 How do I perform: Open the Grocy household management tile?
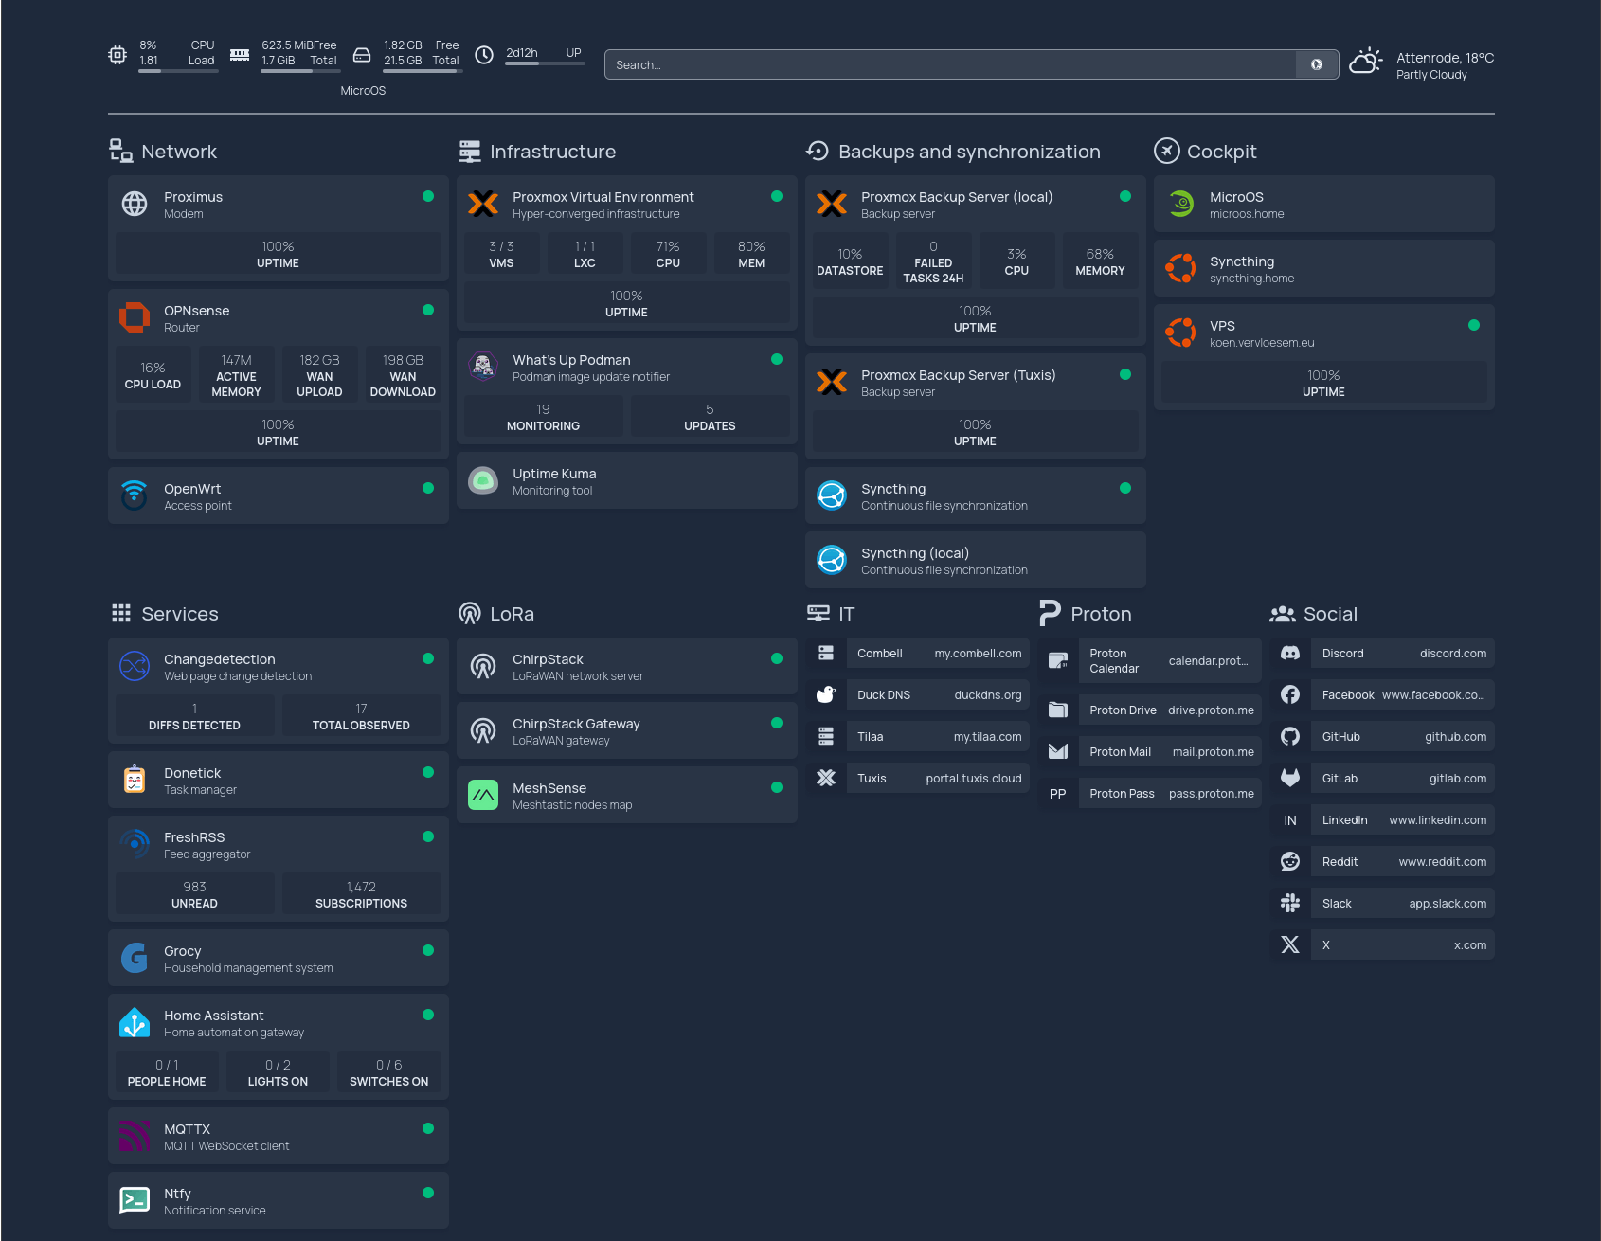pyautogui.click(x=278, y=958)
